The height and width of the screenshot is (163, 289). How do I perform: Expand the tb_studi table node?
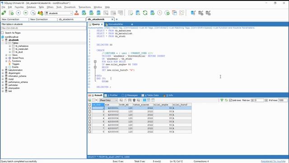(10, 52)
